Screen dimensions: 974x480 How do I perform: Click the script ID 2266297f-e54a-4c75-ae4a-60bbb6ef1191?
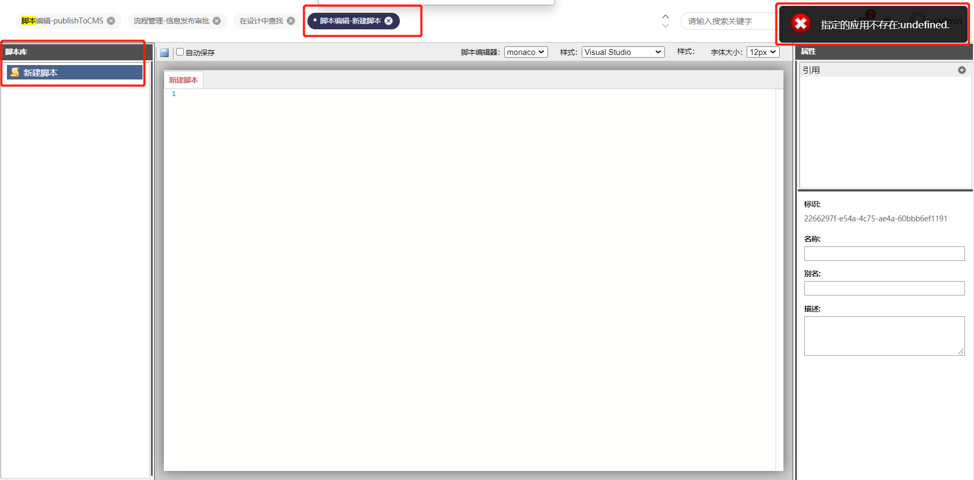tap(876, 218)
